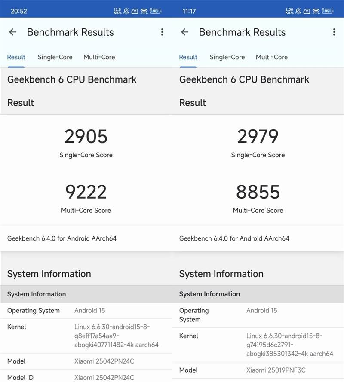This screenshot has width=344, height=382.
Task: Tap the Wi-Fi icon in the right status bar
Action: click(x=316, y=11)
